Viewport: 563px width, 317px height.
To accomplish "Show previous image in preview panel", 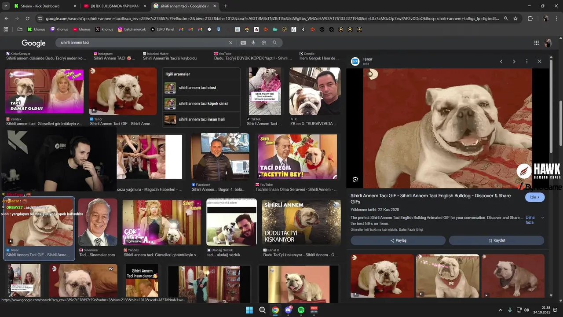I will [x=501, y=61].
